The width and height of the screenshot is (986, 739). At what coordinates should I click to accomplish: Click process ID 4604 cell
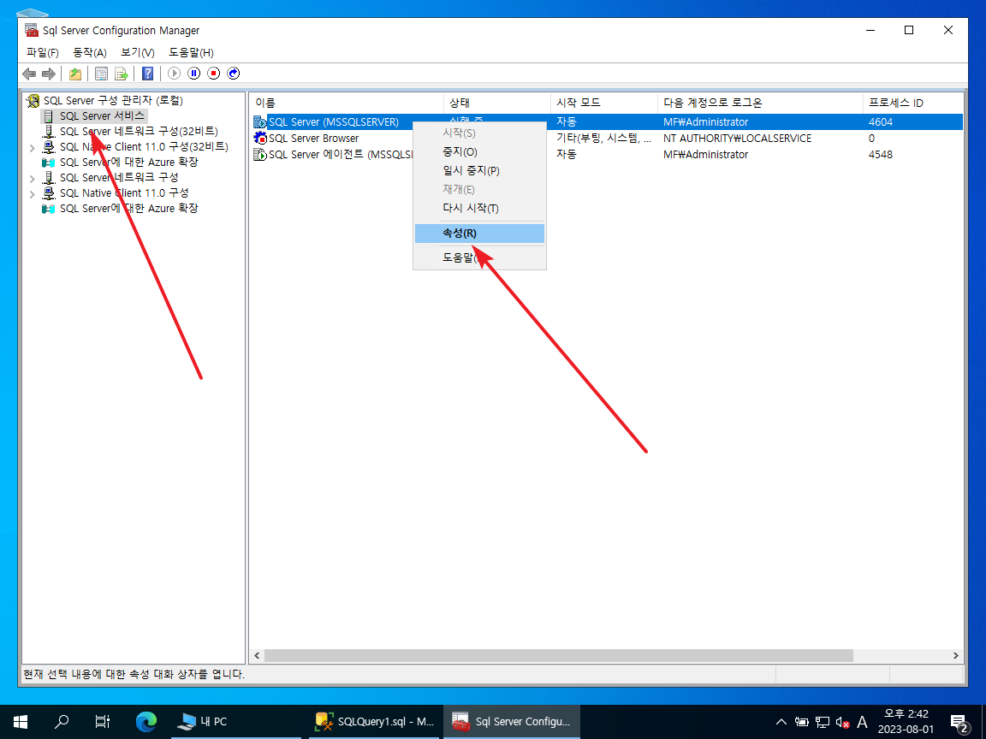(881, 122)
